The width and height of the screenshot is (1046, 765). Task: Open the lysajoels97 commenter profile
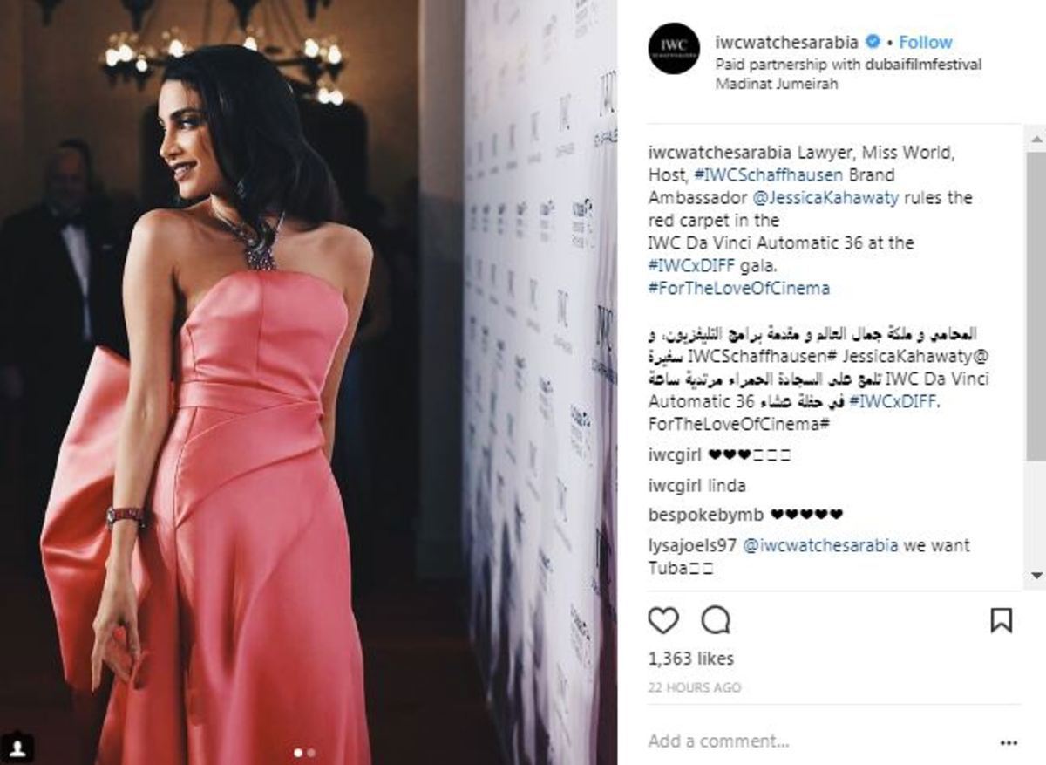click(x=691, y=546)
